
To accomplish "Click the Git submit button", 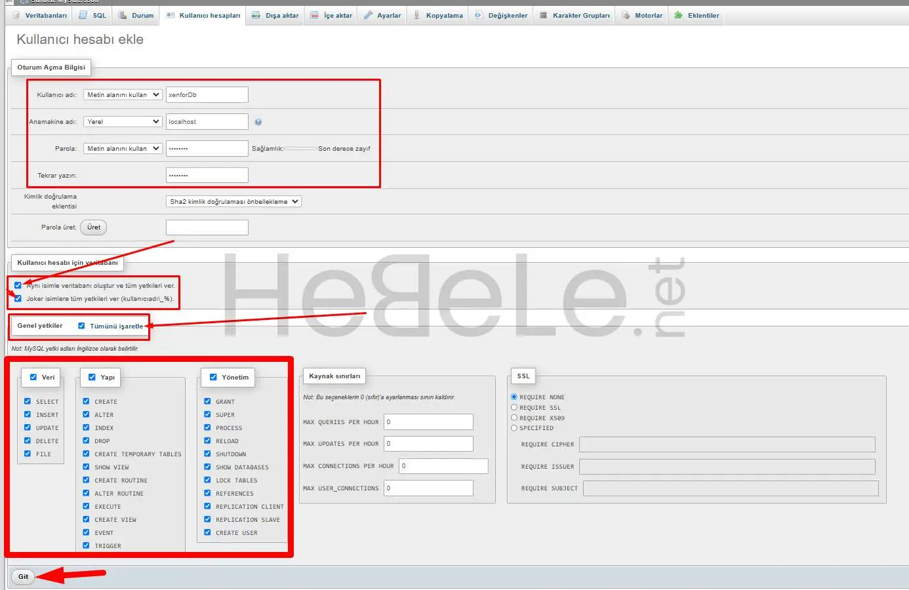I will 24,577.
